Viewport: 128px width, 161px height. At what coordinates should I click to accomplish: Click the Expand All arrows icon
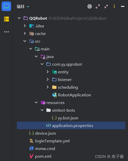pyautogui.click(x=98, y=6)
